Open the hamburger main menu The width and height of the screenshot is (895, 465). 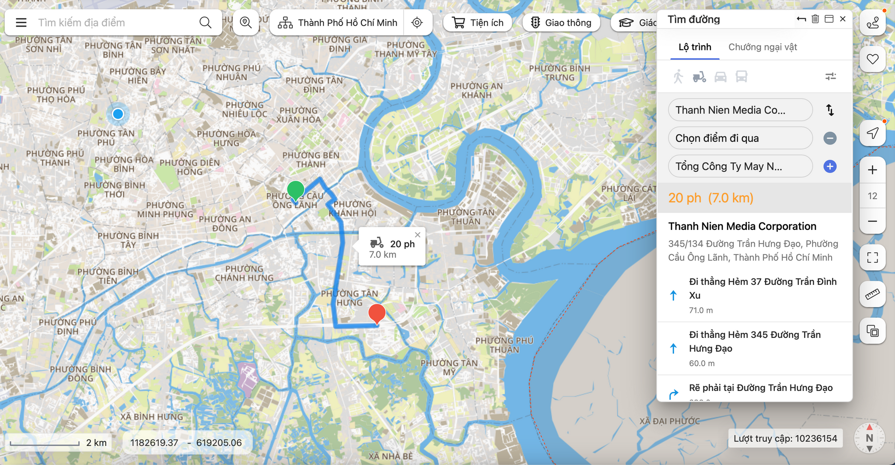(x=21, y=22)
